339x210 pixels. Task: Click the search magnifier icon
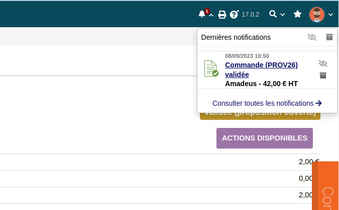(x=273, y=14)
